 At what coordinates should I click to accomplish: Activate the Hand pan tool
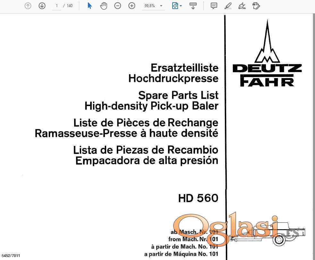click(x=104, y=6)
